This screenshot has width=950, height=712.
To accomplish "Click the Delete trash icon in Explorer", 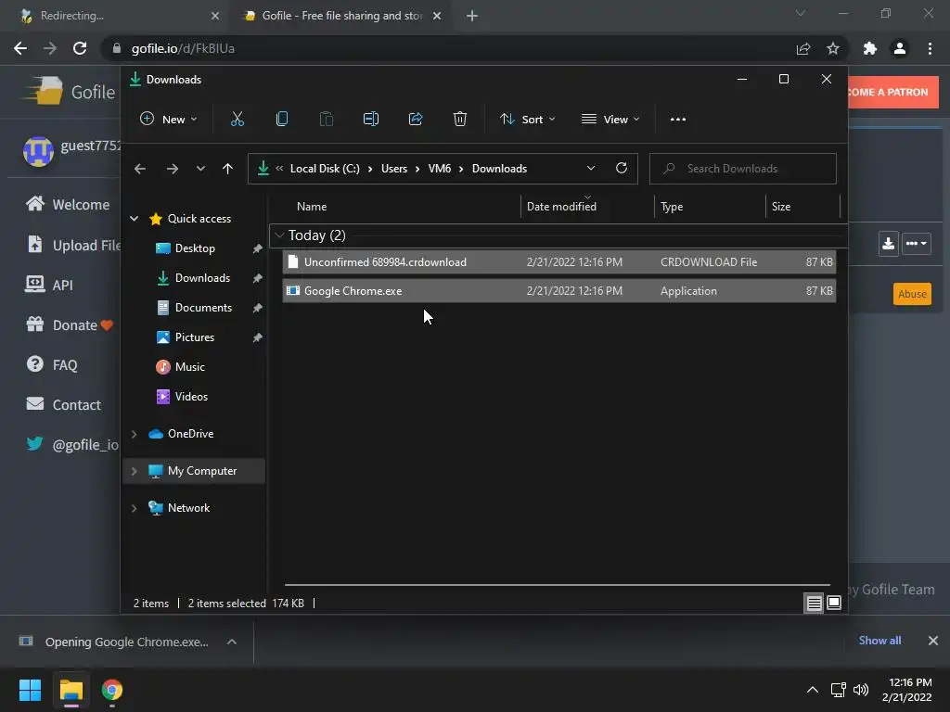I will 460,120.
